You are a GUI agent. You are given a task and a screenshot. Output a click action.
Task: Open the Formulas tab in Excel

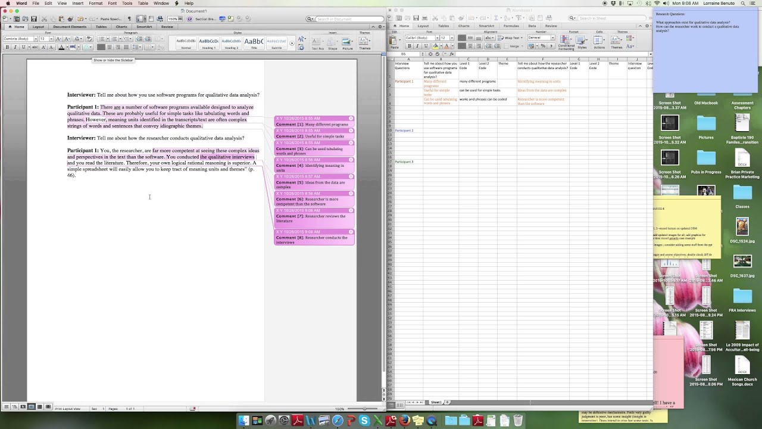511,26
